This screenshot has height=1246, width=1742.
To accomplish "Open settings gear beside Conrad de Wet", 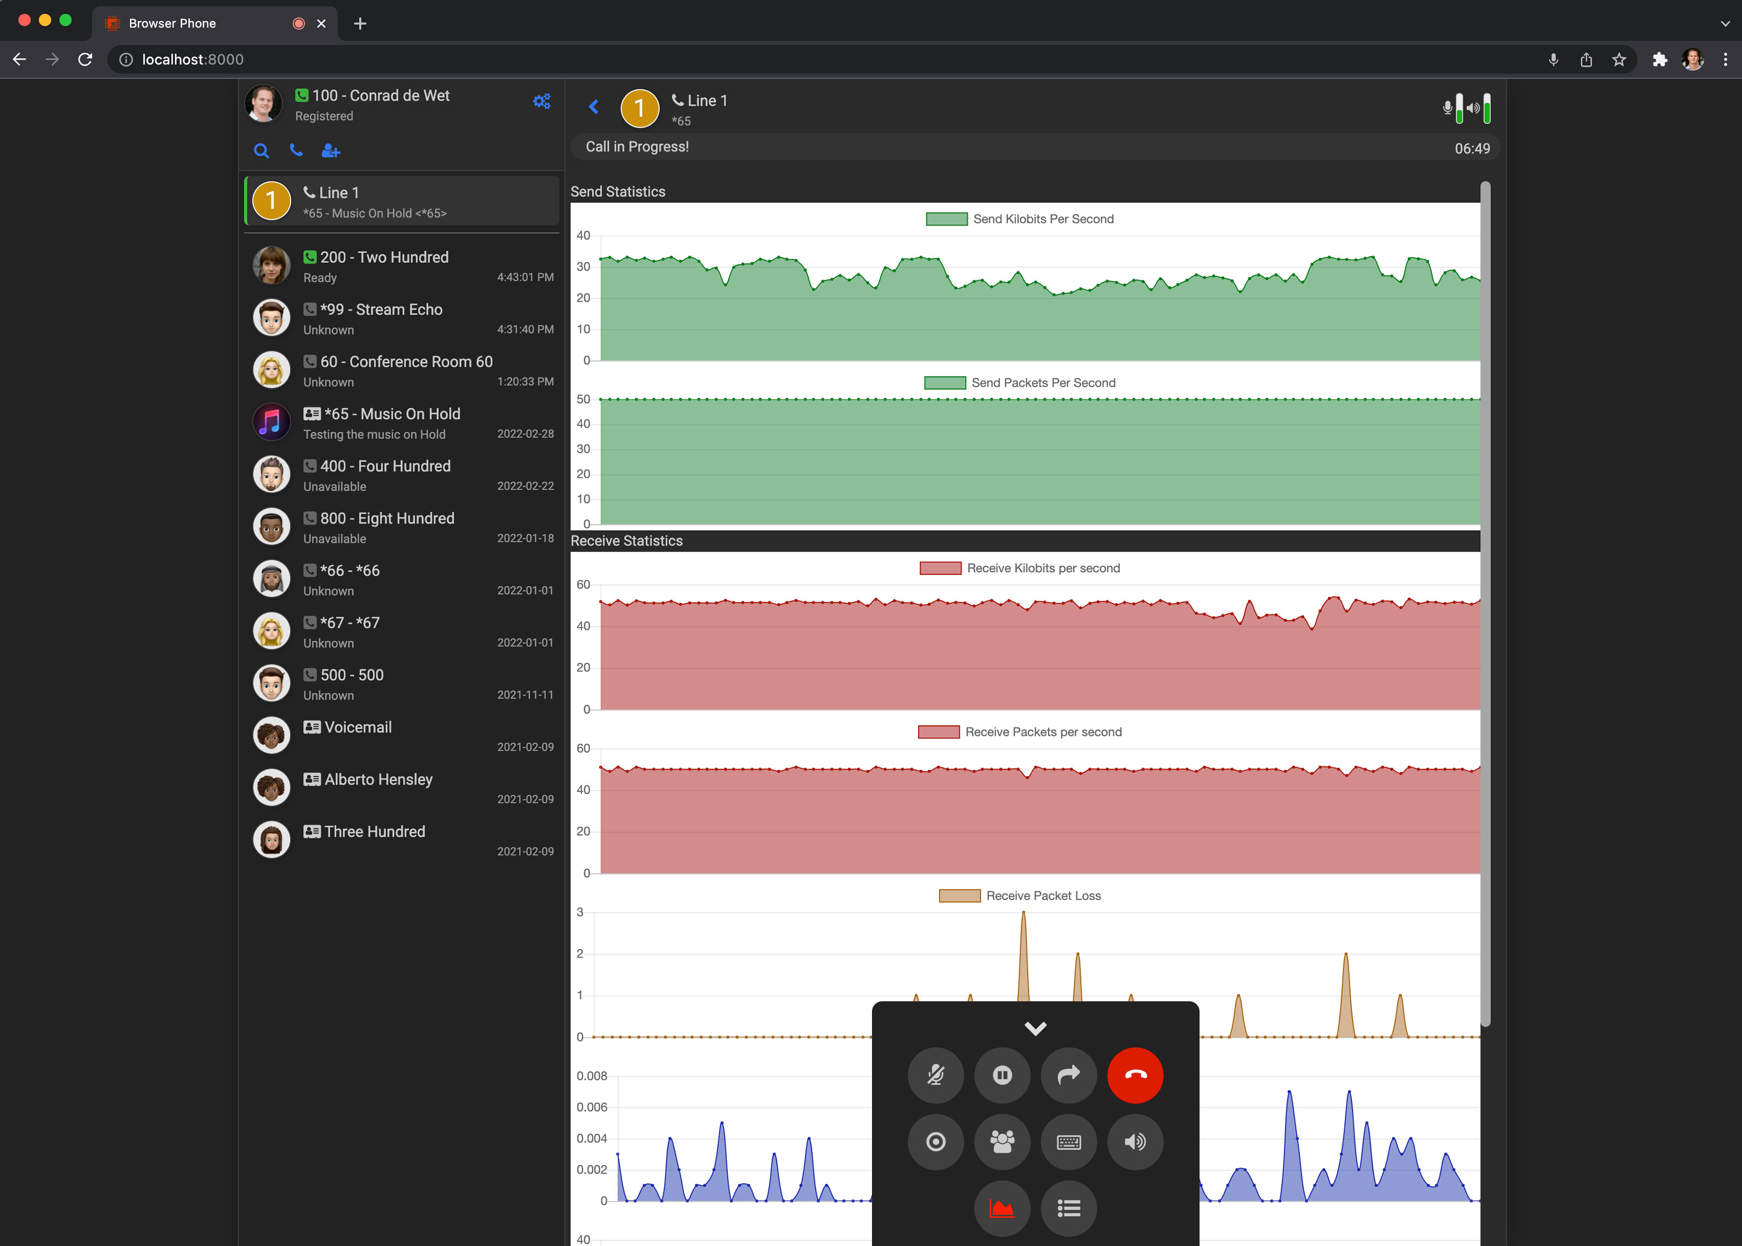I will [x=541, y=102].
